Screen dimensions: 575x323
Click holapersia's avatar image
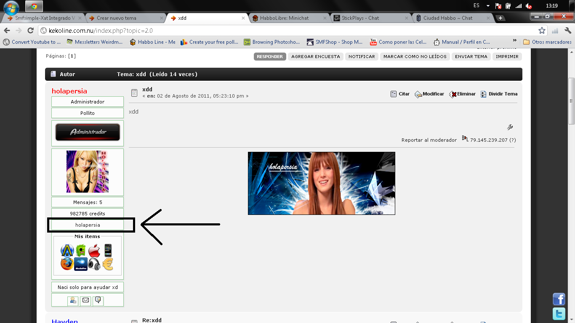[88, 172]
